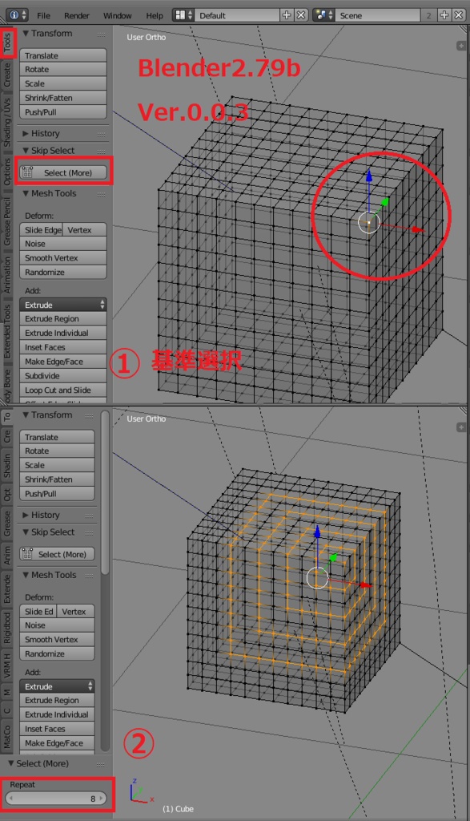This screenshot has width=470, height=821.
Task: Delete the Default screen layout with X
Action: coord(300,15)
